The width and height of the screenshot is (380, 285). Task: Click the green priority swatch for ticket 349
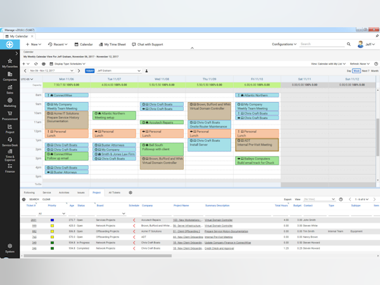point(52,243)
